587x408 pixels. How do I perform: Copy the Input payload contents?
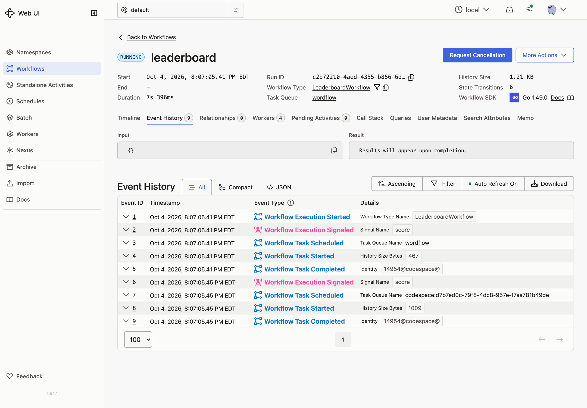click(334, 150)
